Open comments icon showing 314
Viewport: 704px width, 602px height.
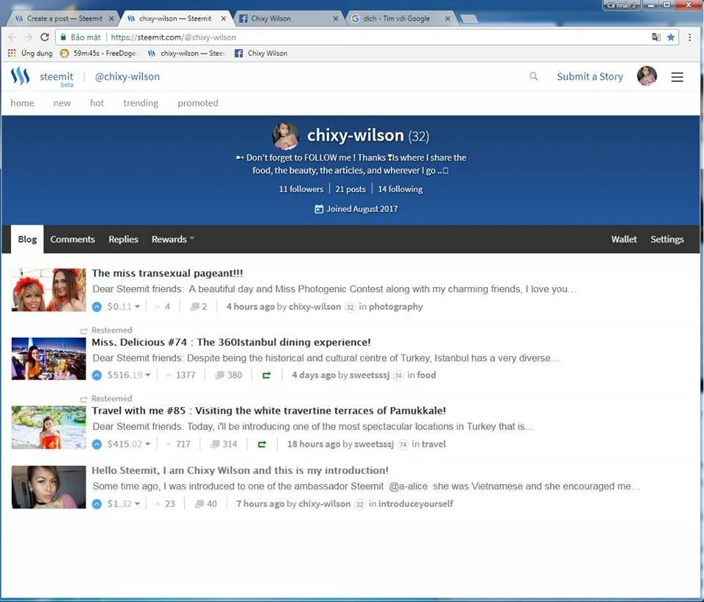(x=215, y=445)
